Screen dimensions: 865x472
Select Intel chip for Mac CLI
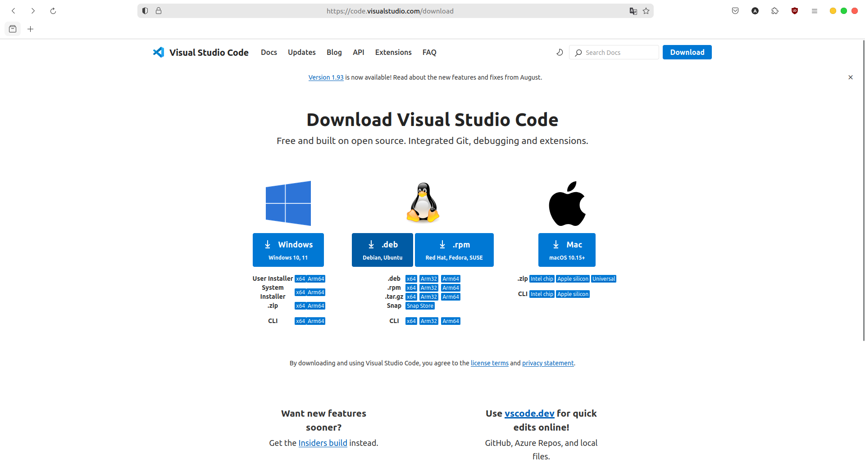(x=542, y=294)
